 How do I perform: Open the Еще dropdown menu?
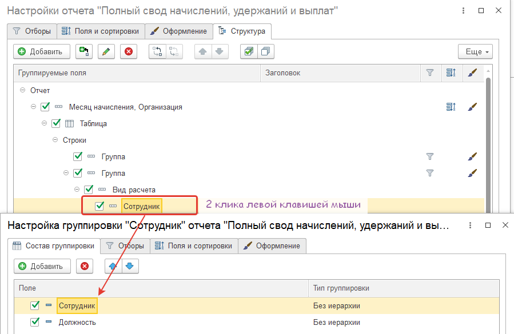475,51
